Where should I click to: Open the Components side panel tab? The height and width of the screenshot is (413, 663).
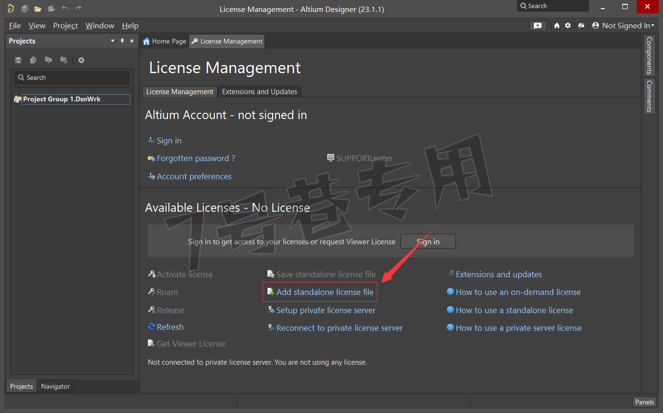point(649,56)
